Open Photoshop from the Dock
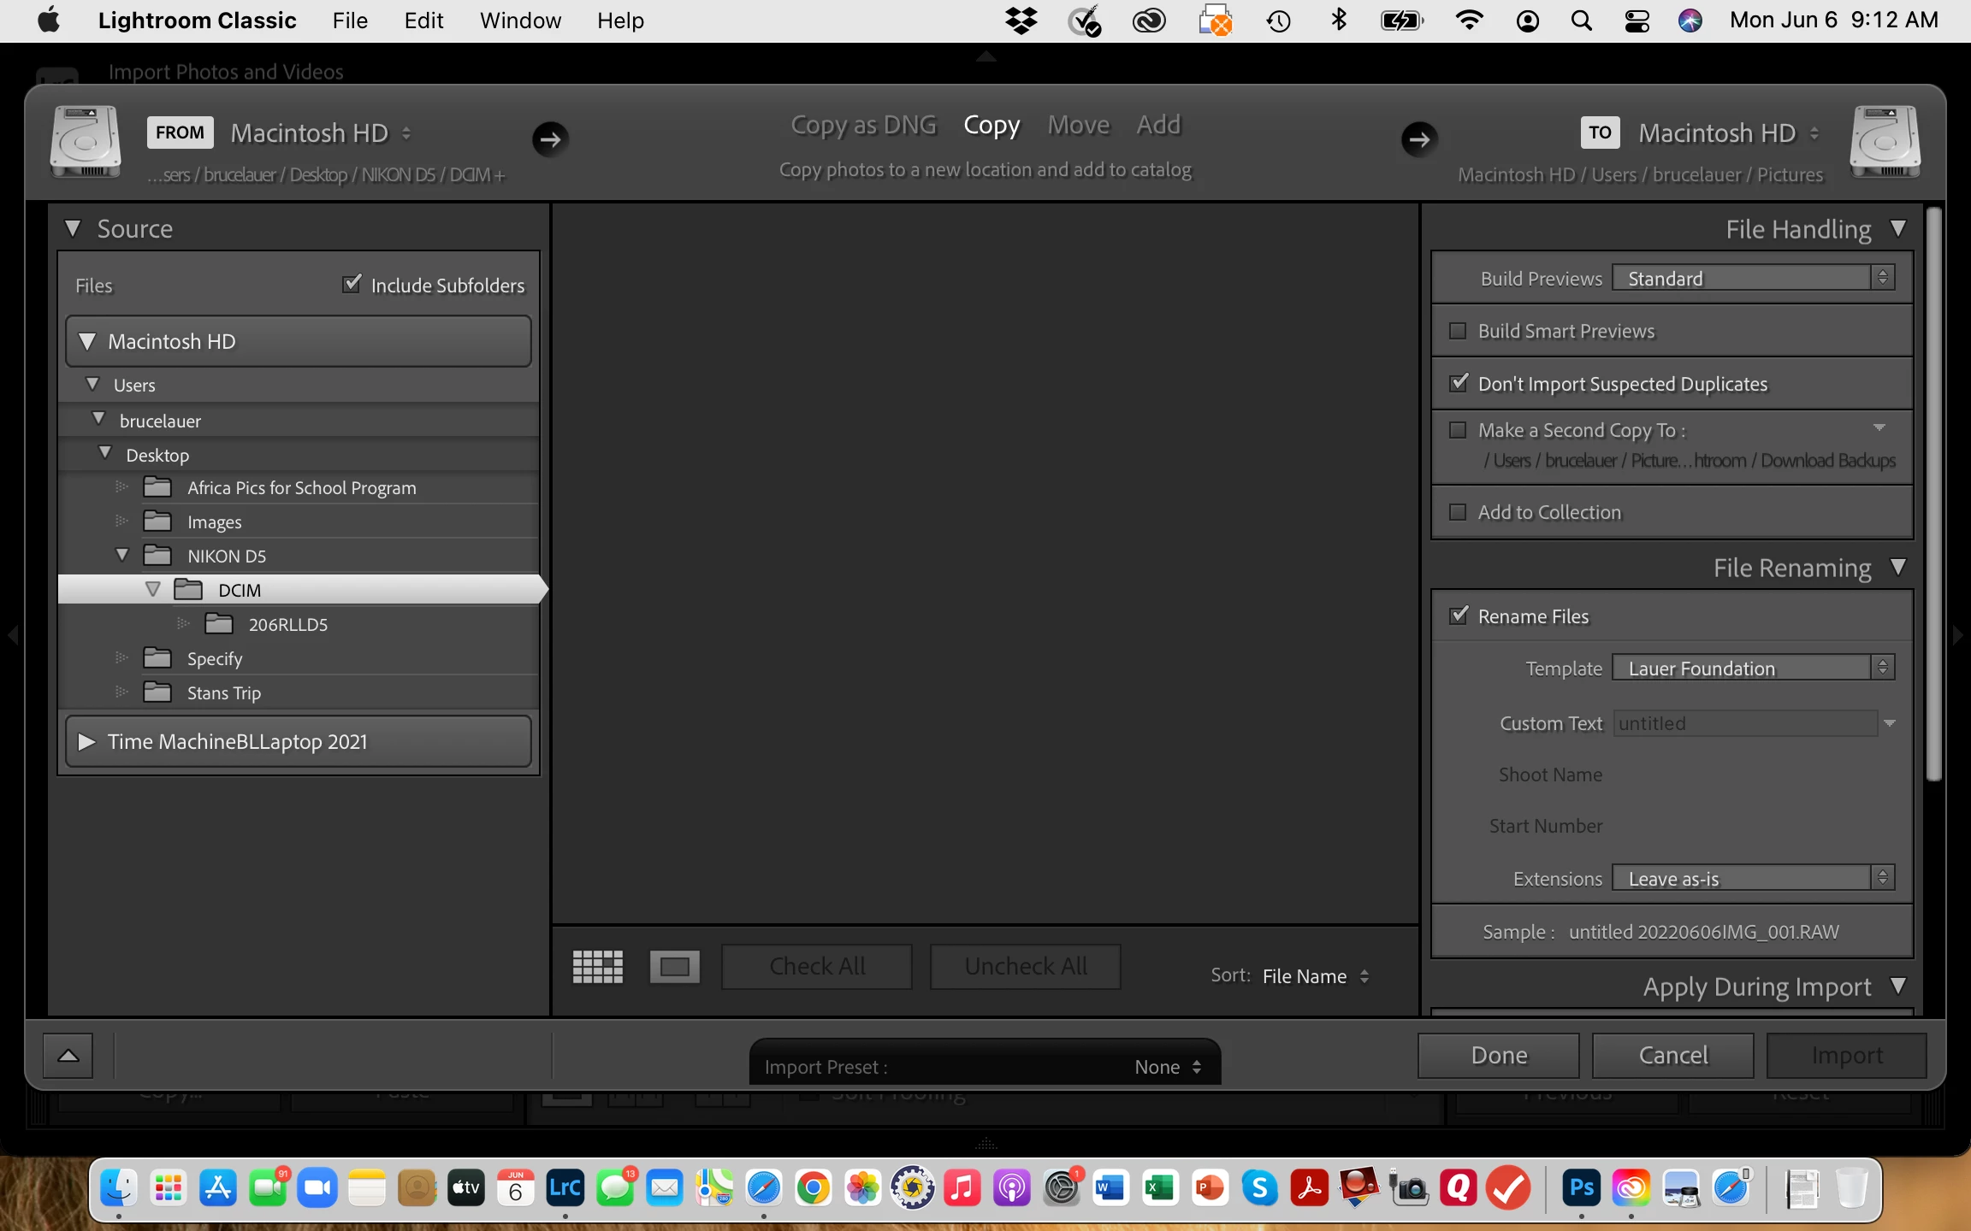Image resolution: width=1971 pixels, height=1231 pixels. point(1581,1187)
